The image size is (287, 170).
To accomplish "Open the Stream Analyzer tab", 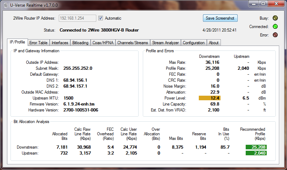I will pyautogui.click(x=166, y=43).
